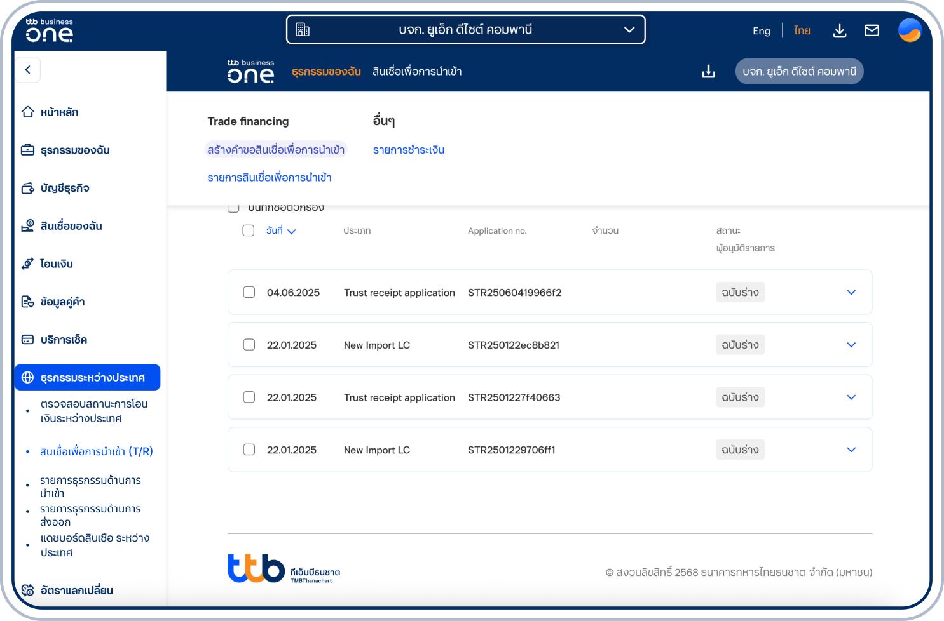The height and width of the screenshot is (621, 944).
Task: Sort by the วันที่ column chevron
Action: coord(292,231)
